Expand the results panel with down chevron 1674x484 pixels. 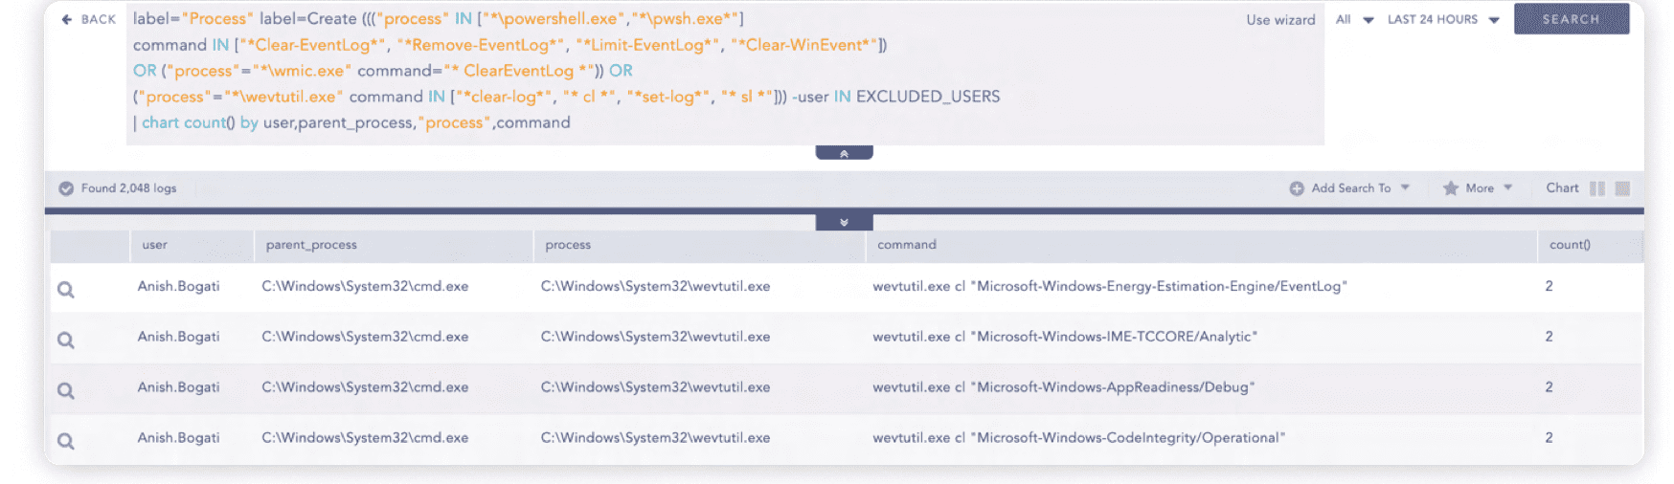(x=844, y=223)
